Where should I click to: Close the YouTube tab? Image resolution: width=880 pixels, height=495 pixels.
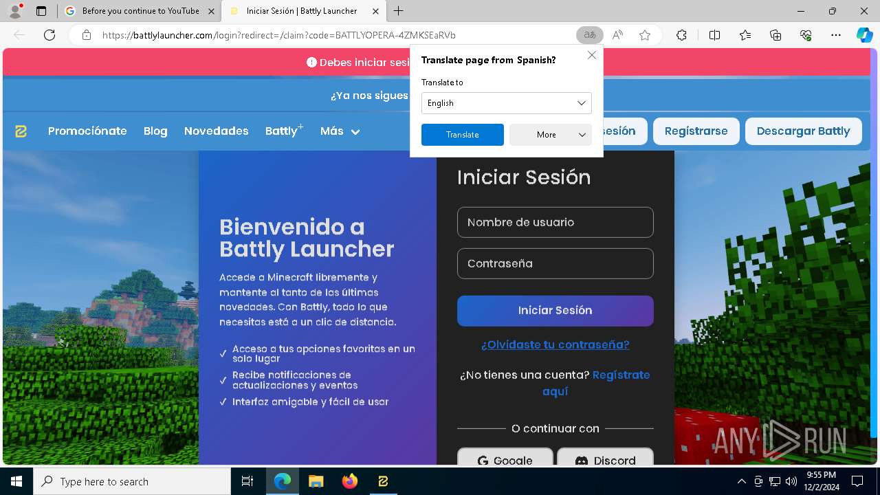[211, 11]
